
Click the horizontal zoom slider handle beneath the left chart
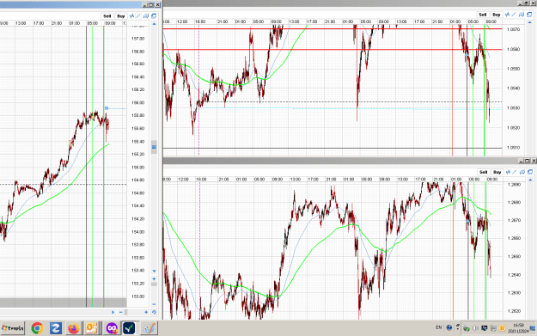[x=125, y=312]
